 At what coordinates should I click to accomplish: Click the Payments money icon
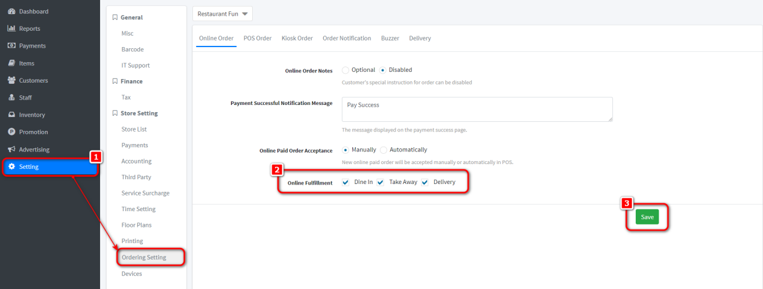(11, 46)
